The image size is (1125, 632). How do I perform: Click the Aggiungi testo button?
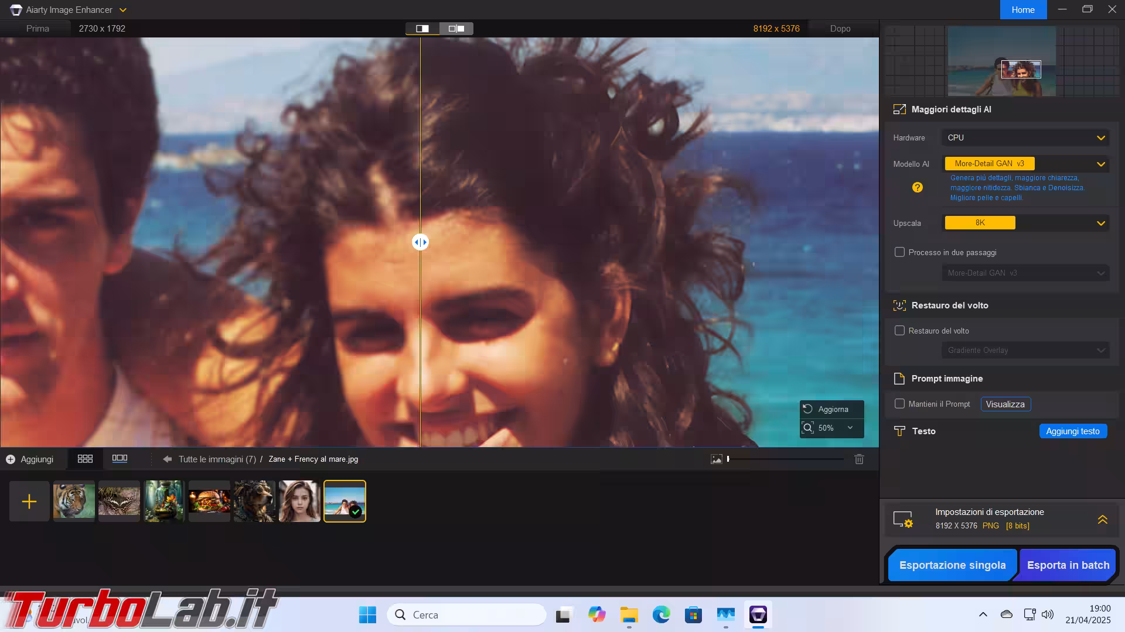1073,431
